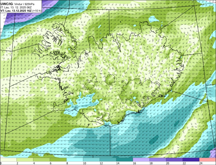Click legend scale value 8
The image size is (216, 165).
[67, 163]
